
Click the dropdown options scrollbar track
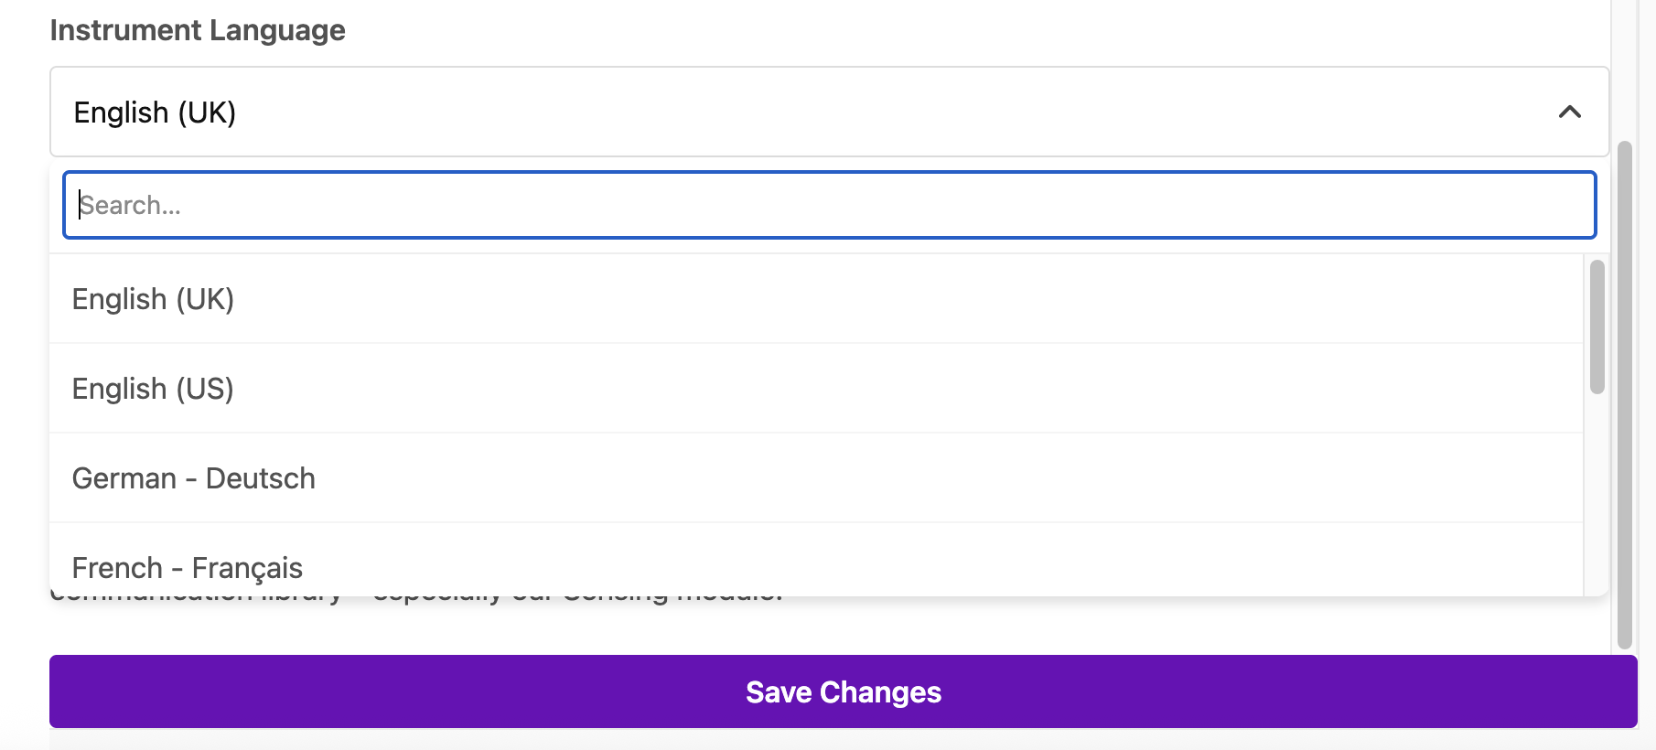click(1597, 494)
